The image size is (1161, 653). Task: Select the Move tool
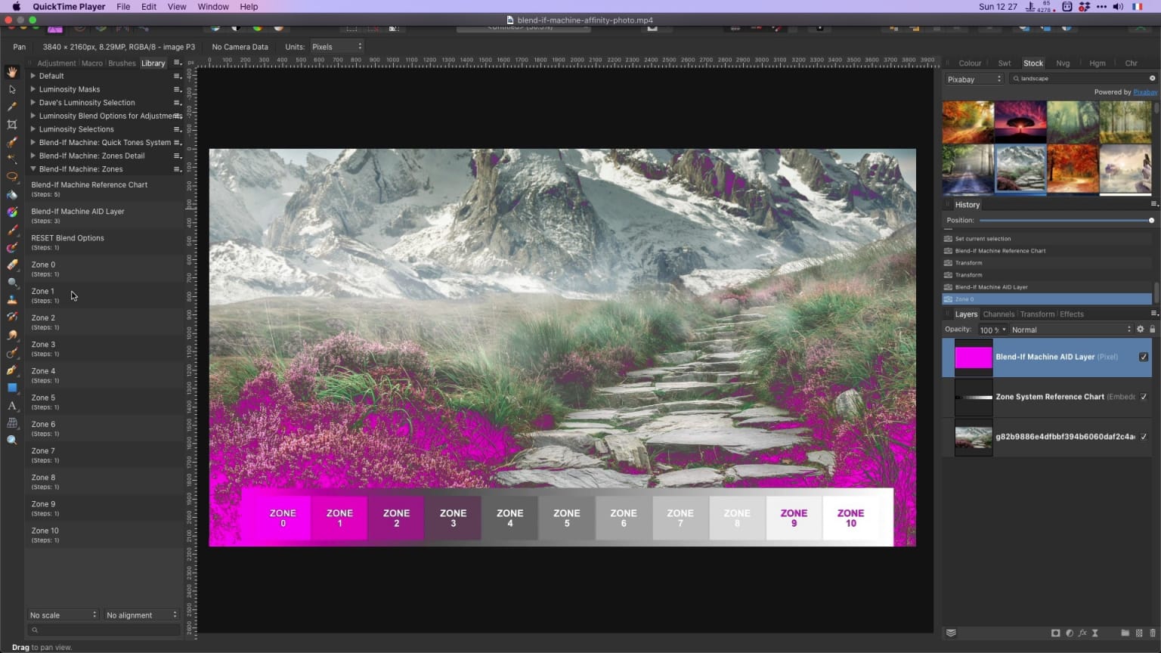tap(12, 89)
